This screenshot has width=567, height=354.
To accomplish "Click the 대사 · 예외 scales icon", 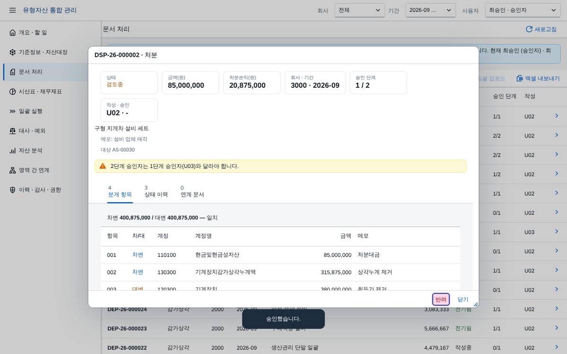I will click(x=13, y=131).
